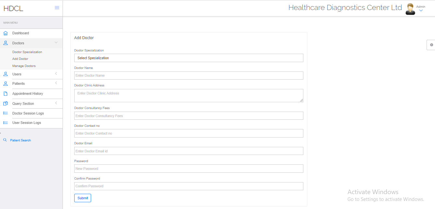
Task: Click the Dashboard home icon
Action: coord(5,33)
